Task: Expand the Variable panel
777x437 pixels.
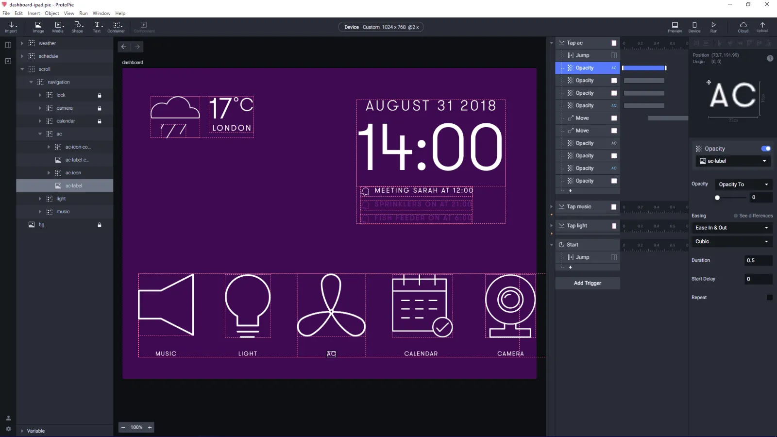Action: (22, 431)
